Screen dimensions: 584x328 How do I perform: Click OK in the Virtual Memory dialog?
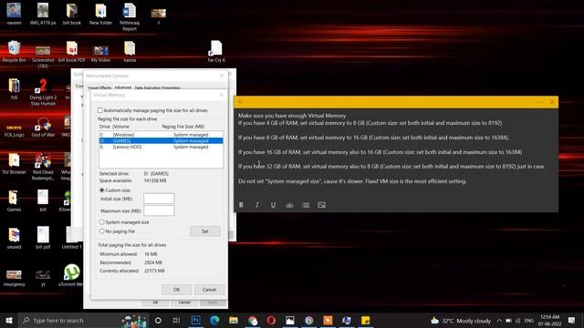pos(176,290)
